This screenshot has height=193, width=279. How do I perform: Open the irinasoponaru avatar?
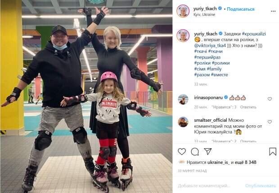point(183,99)
